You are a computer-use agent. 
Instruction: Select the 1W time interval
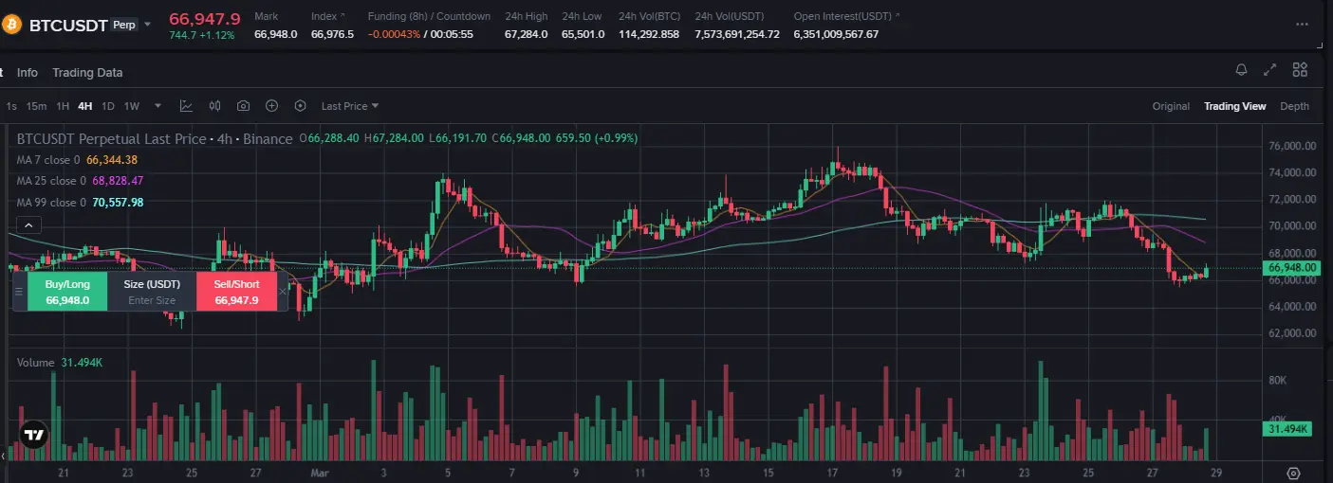(132, 106)
